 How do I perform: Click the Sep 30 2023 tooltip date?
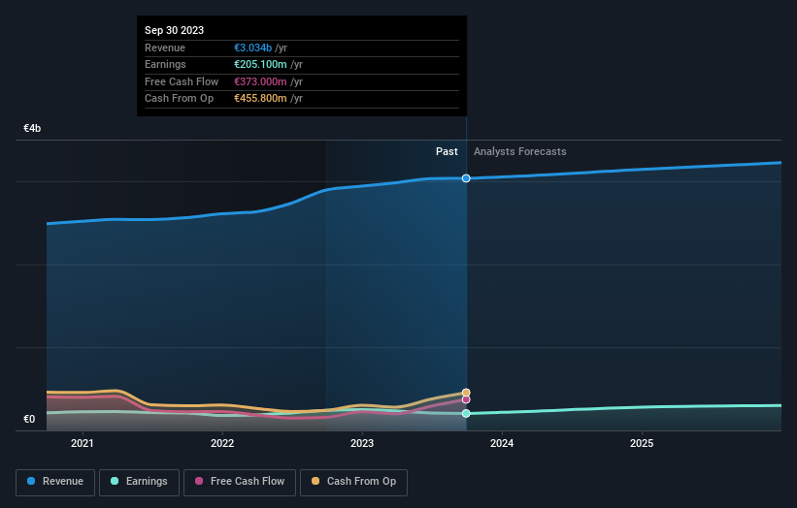175,30
